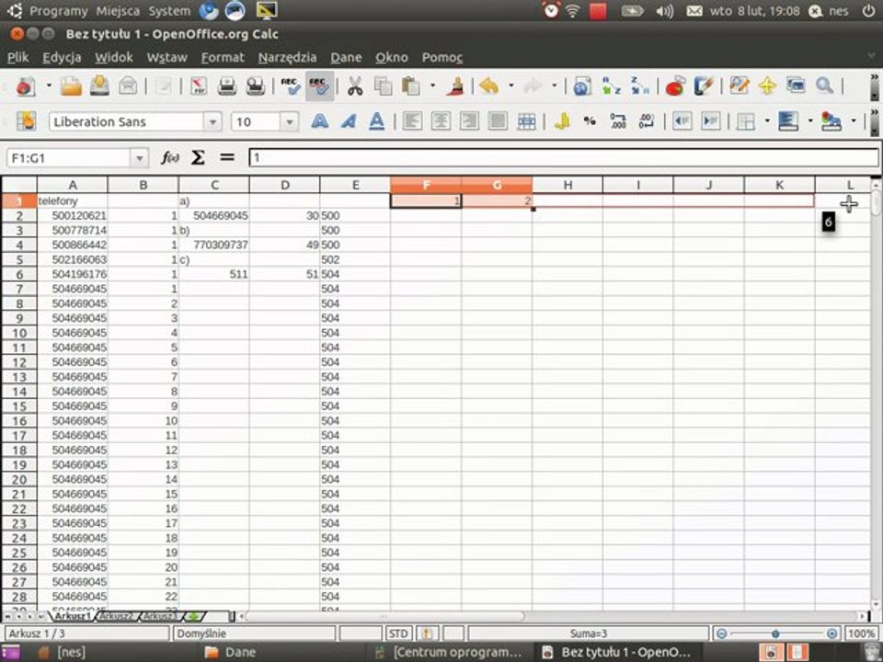Open the page preview
This screenshot has width=883, height=662.
[x=255, y=86]
